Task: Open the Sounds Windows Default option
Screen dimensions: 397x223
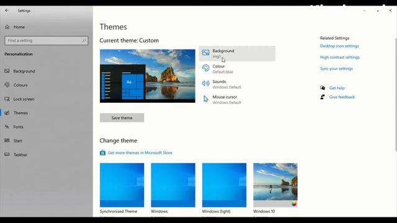Action: tap(237, 84)
